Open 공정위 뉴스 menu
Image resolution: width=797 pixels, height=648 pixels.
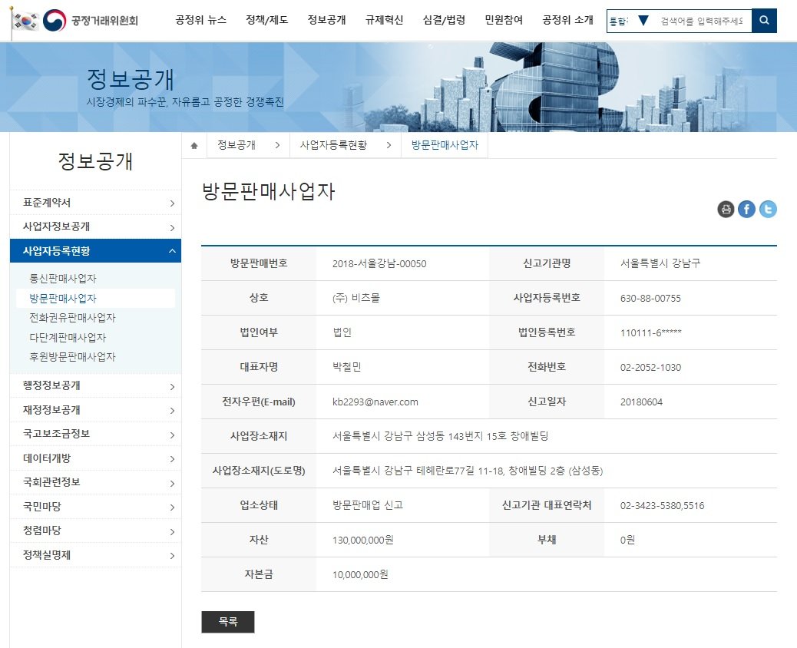[200, 20]
